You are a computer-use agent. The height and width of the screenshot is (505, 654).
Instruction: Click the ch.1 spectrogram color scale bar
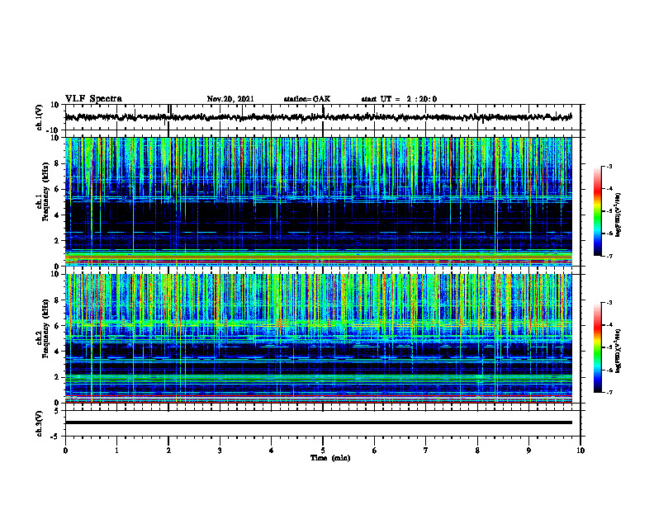(x=597, y=211)
